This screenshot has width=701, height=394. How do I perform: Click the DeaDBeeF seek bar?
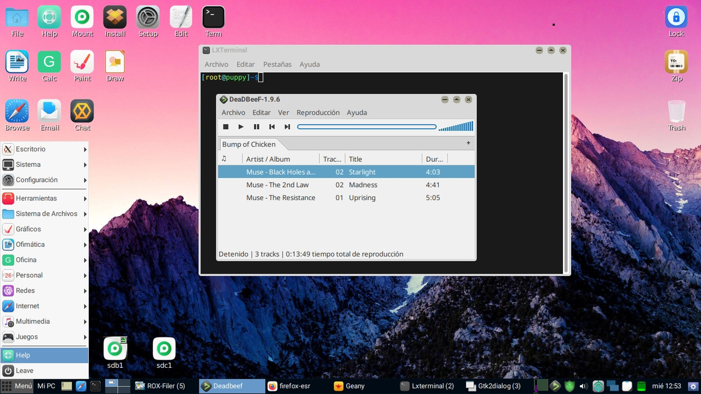[367, 127]
